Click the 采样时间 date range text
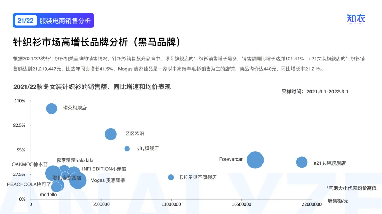The width and height of the screenshot is (382, 214). 315,92
